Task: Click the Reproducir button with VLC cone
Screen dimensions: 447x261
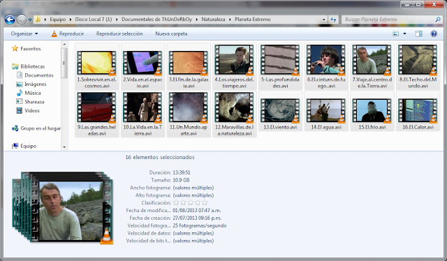Action: (x=68, y=33)
